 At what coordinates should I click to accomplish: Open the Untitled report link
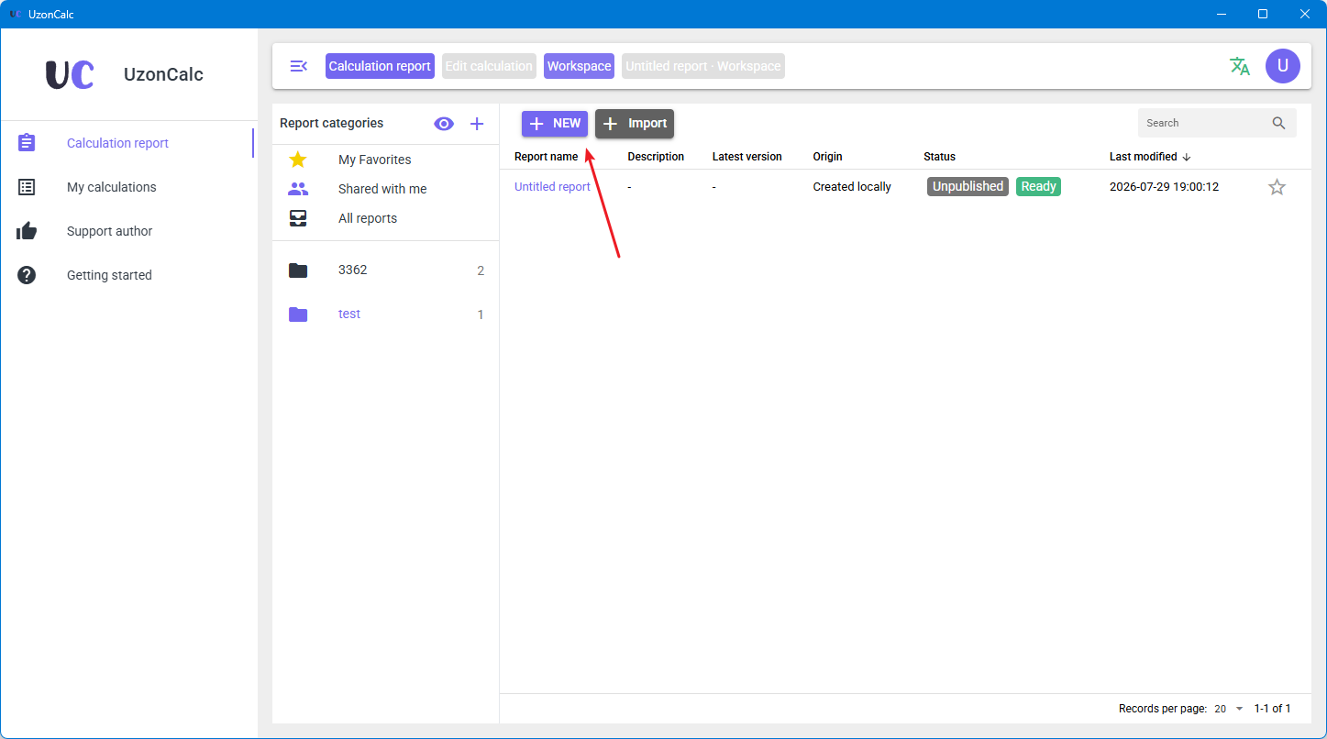pyautogui.click(x=552, y=187)
